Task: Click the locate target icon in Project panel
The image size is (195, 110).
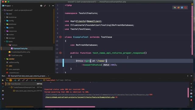Action: (41, 6)
